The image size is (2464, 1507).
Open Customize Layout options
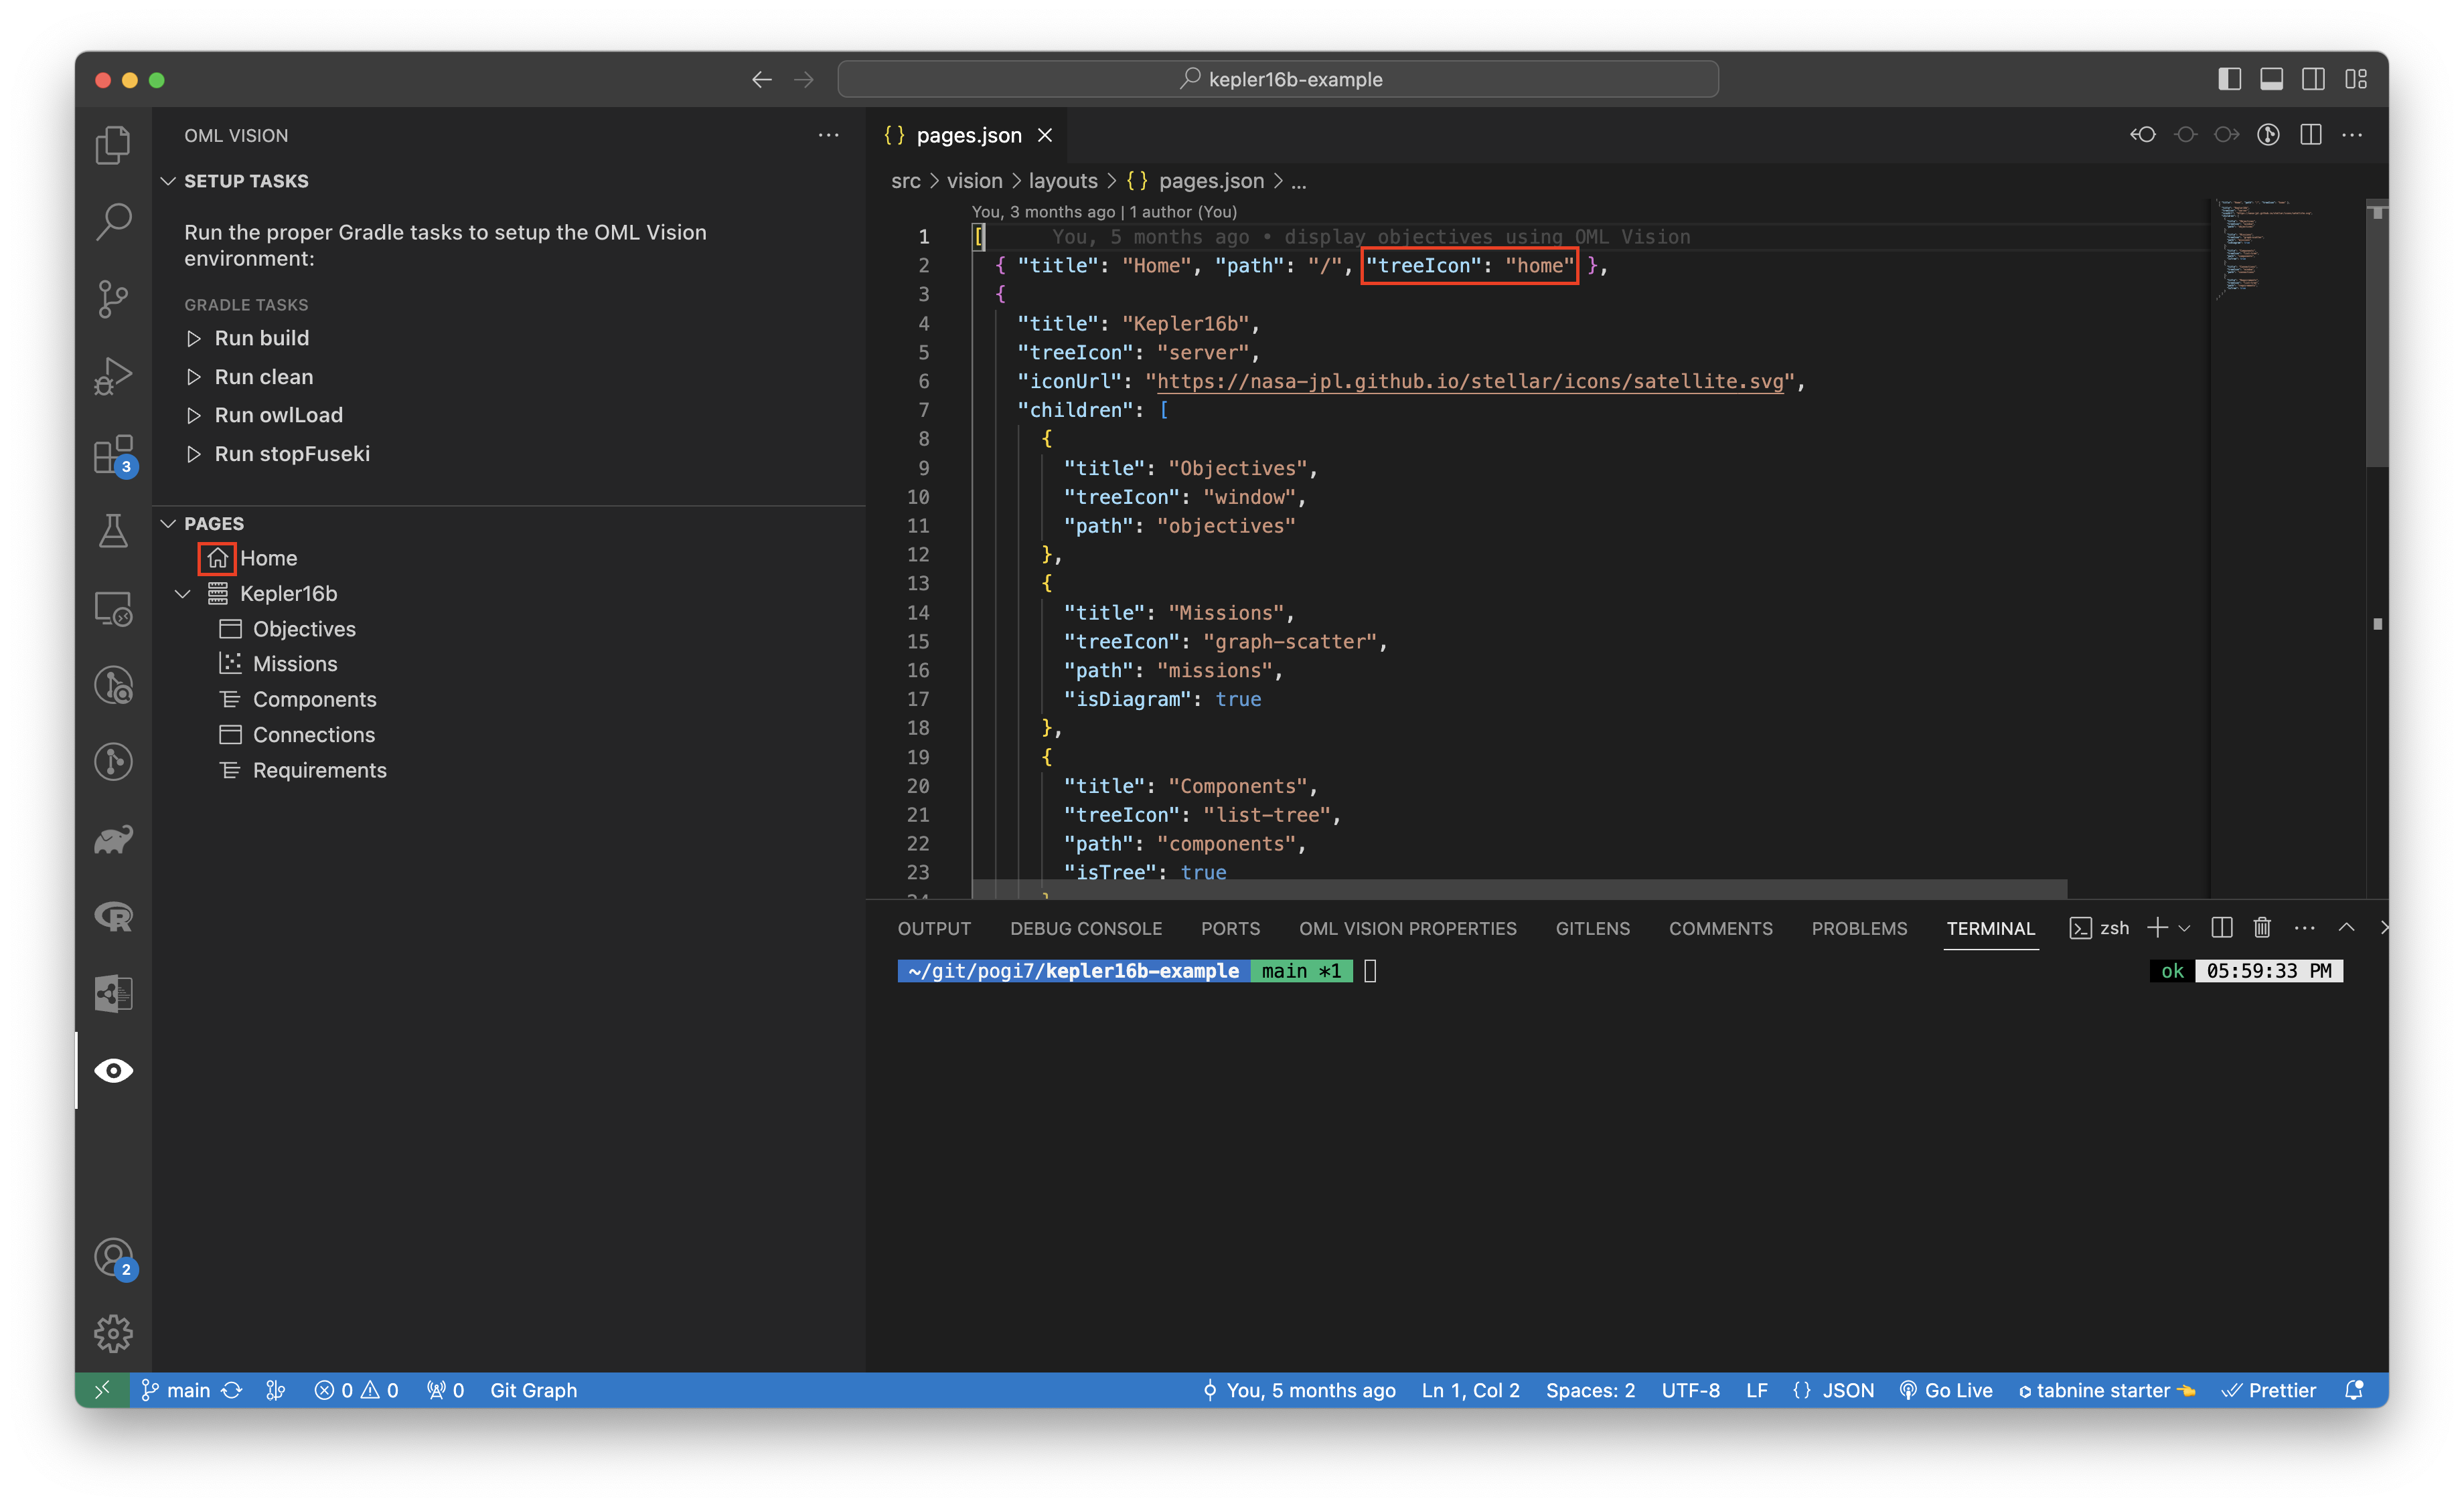click(x=2356, y=79)
